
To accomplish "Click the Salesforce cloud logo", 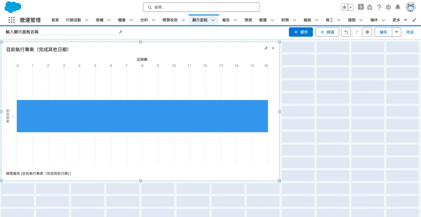I will [x=13, y=7].
